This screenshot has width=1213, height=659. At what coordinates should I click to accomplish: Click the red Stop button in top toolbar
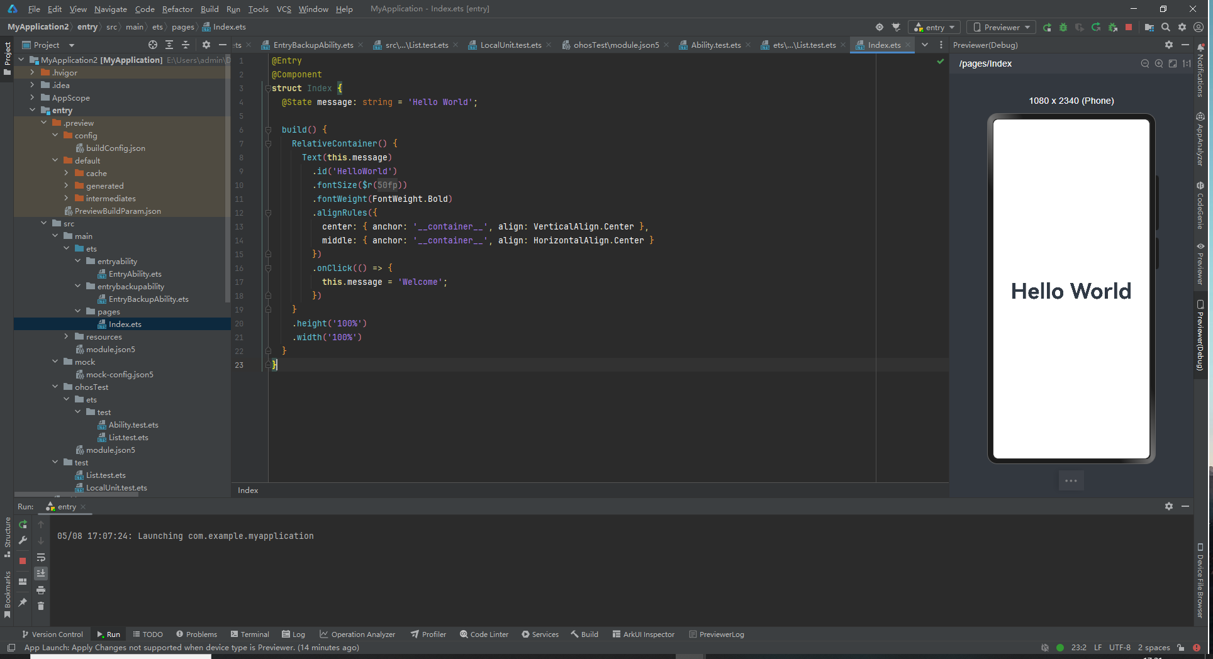tap(1129, 27)
